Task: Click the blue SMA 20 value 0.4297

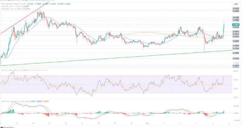Action: 26,6
